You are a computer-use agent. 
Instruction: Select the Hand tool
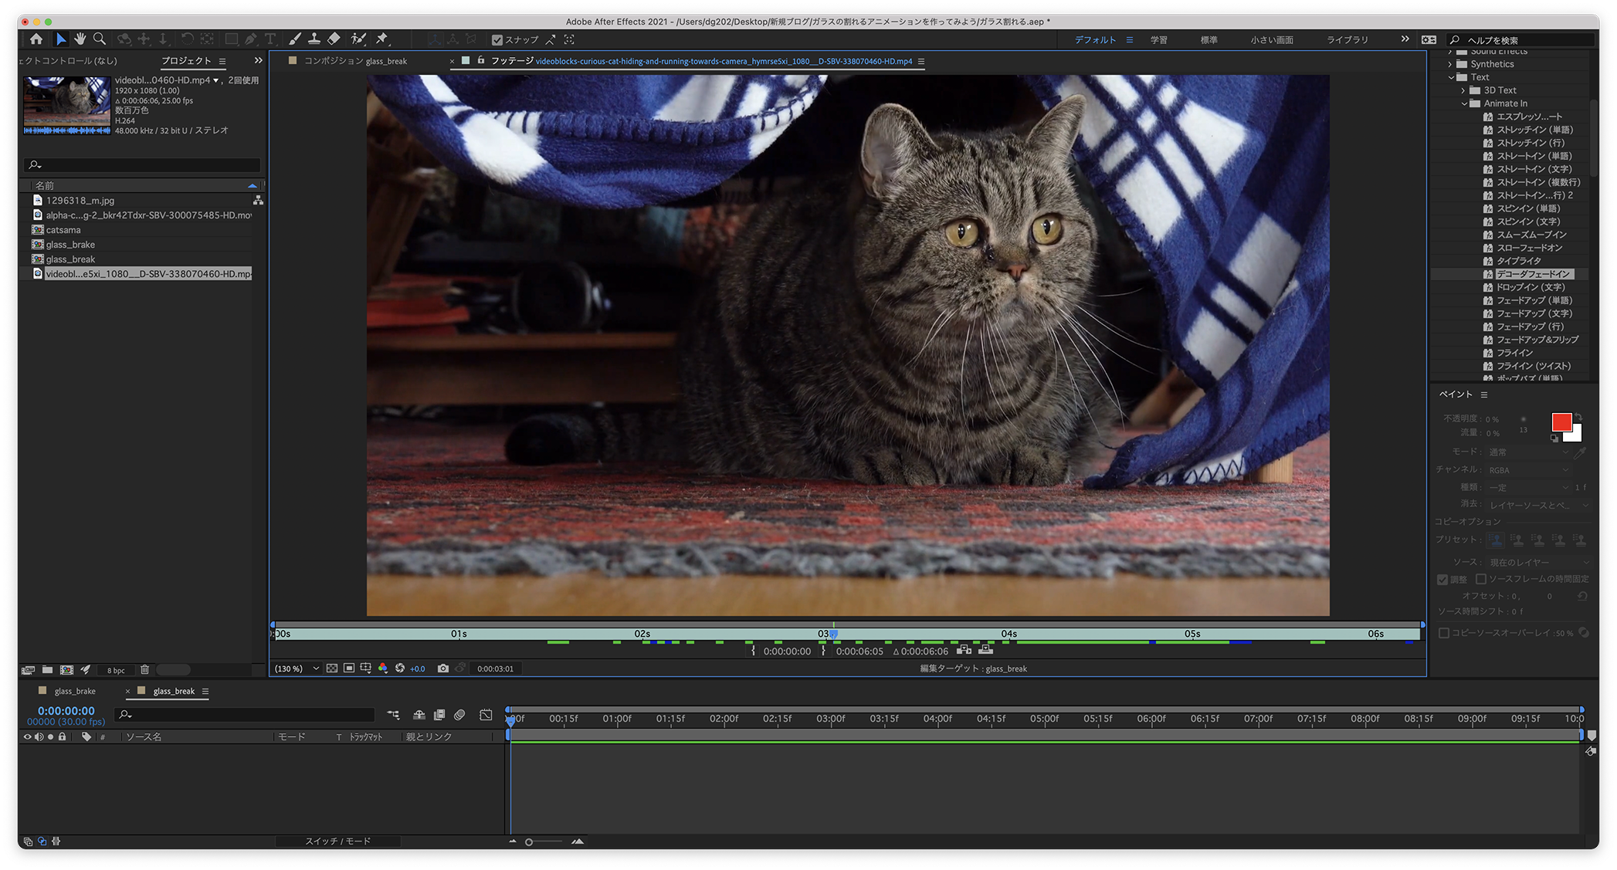[80, 39]
